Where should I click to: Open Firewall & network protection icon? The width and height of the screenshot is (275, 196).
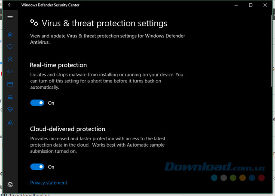pos(10,72)
